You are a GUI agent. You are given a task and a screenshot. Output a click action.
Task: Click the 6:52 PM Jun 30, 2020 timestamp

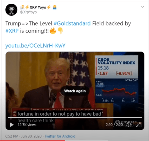point(23,136)
